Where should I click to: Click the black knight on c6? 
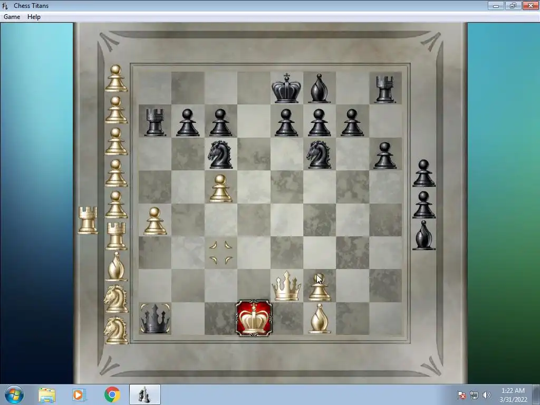[x=220, y=154]
